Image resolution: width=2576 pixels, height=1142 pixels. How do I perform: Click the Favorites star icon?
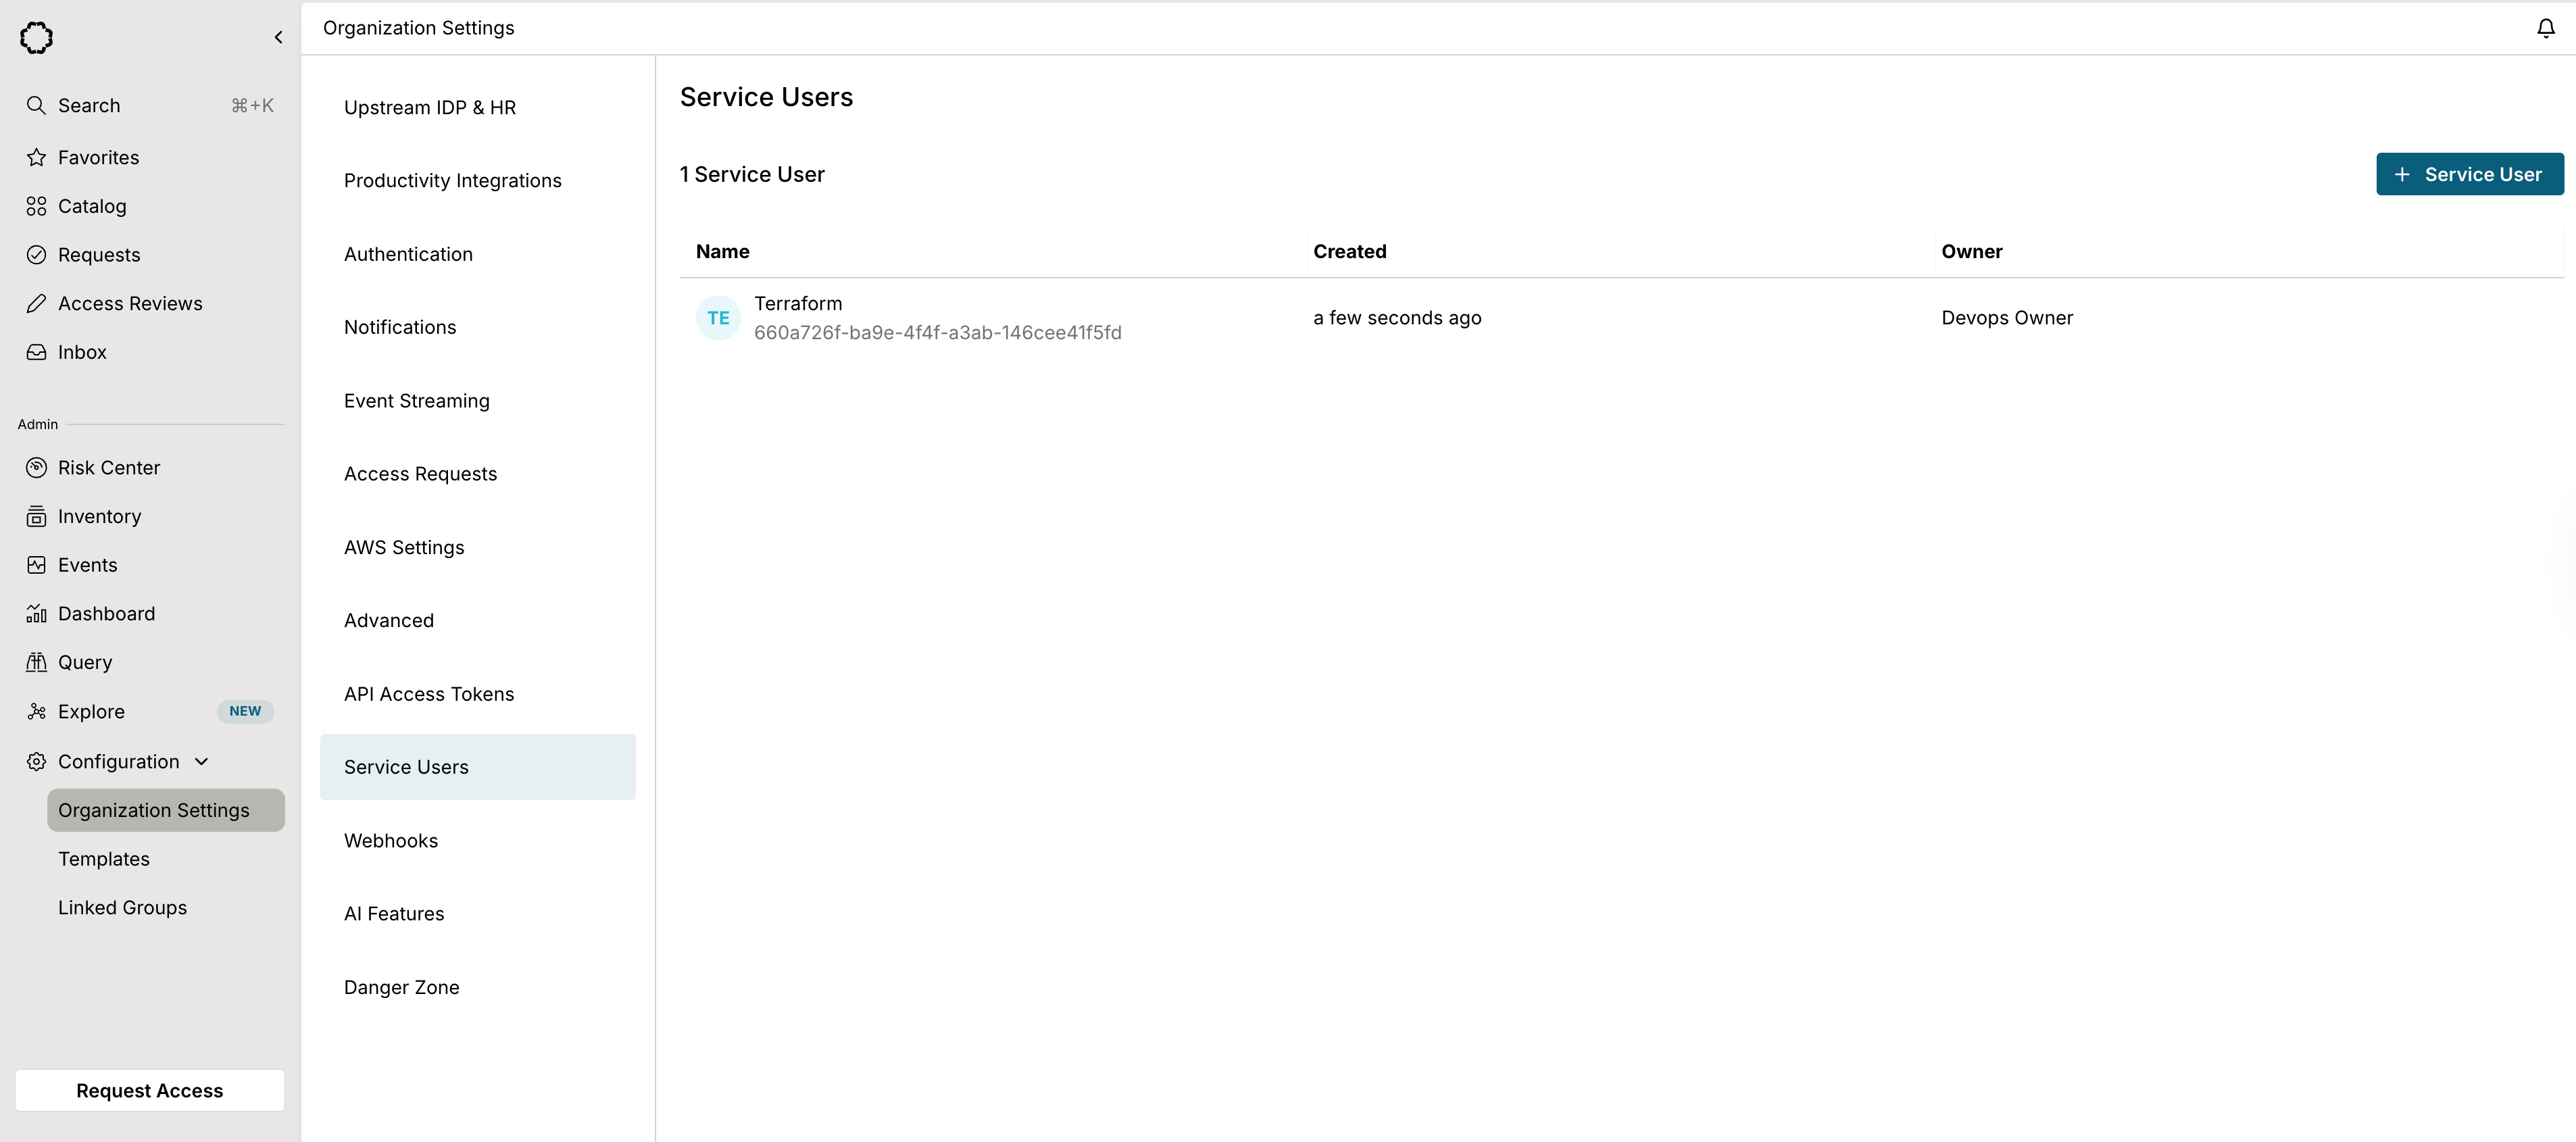pos(36,158)
